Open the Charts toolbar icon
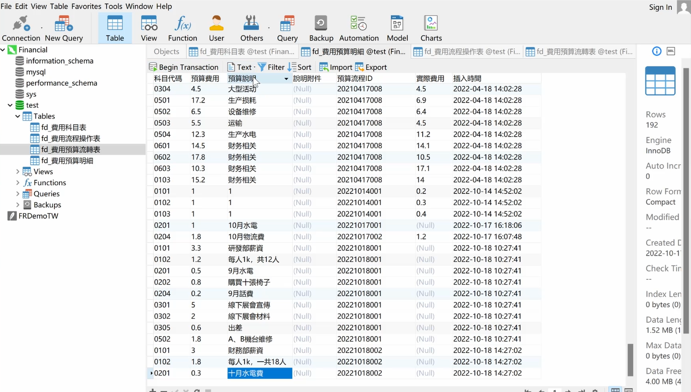The height and width of the screenshot is (392, 691). coord(431,28)
